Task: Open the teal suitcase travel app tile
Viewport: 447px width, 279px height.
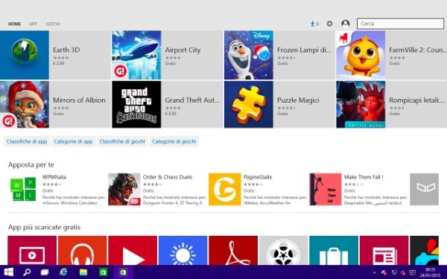Action: (x=334, y=251)
